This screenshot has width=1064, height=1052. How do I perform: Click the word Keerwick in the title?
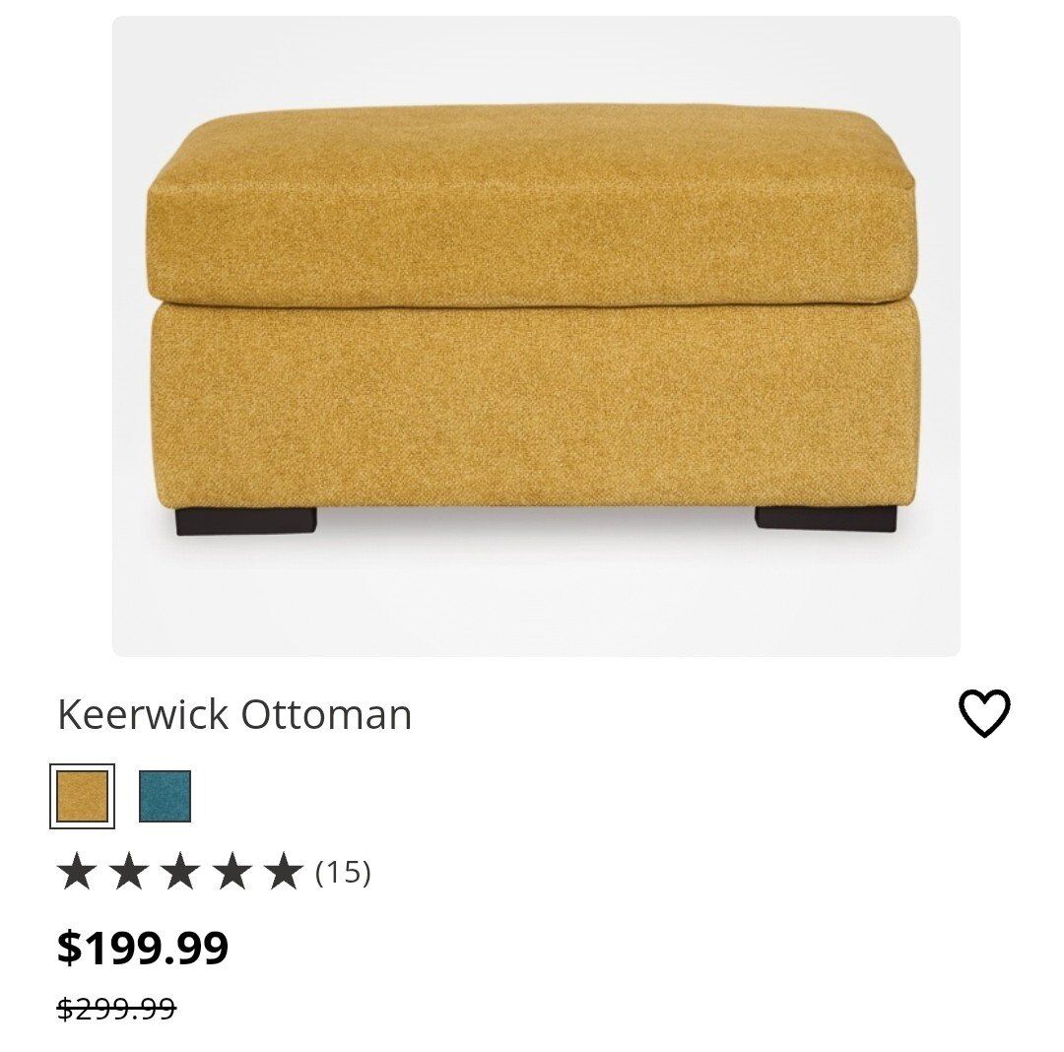click(x=143, y=714)
